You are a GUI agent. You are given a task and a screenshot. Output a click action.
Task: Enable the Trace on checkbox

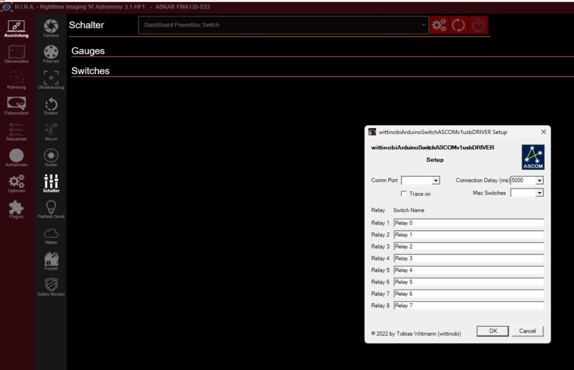click(x=404, y=194)
